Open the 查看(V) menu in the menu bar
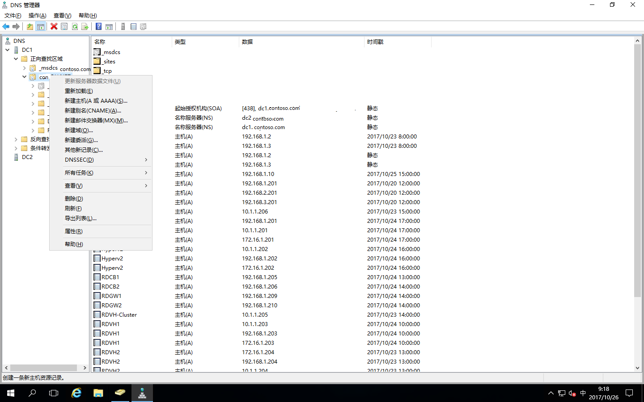 tap(63, 16)
